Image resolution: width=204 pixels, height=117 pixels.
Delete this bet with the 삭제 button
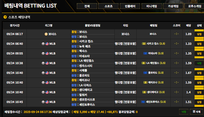coord(196,112)
